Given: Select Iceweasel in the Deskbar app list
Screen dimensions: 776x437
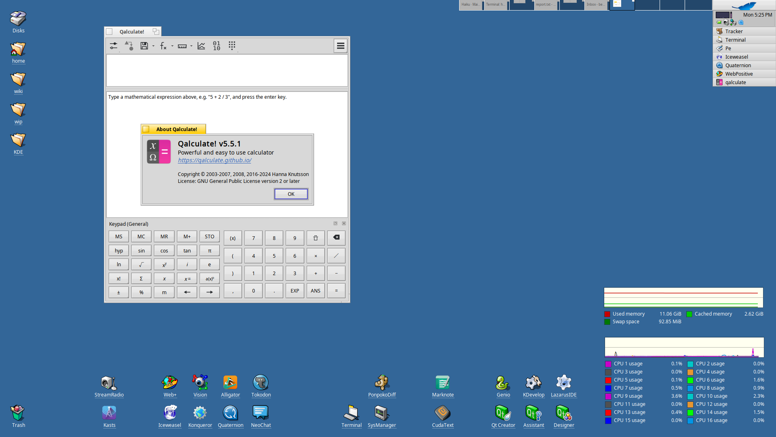Looking at the screenshot, I should coord(736,57).
